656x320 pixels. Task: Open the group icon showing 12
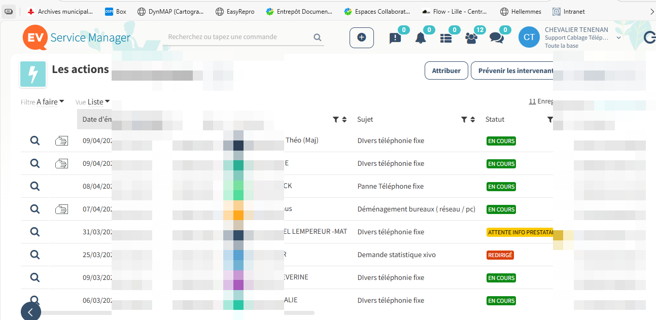(x=471, y=38)
